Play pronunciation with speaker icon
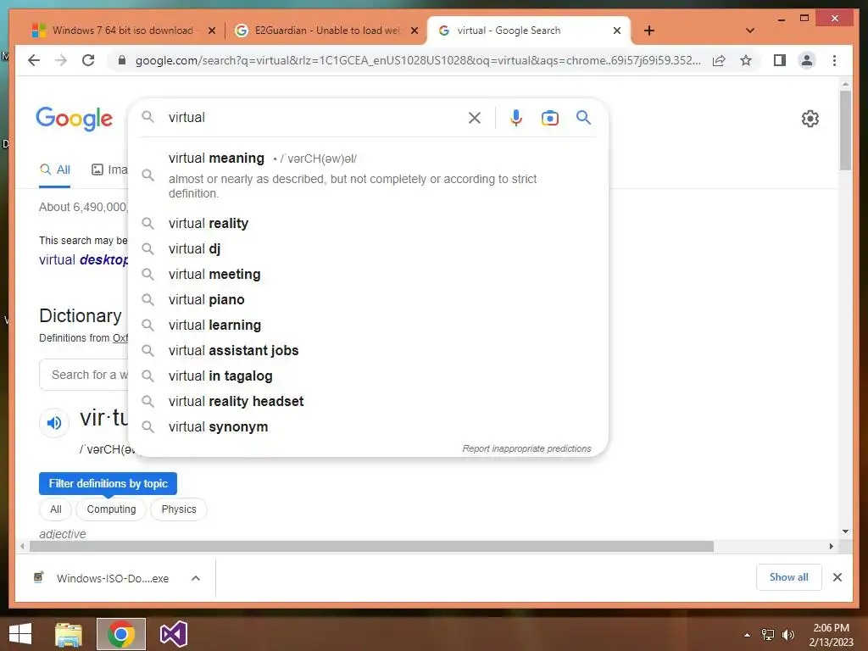868x651 pixels. tap(54, 423)
